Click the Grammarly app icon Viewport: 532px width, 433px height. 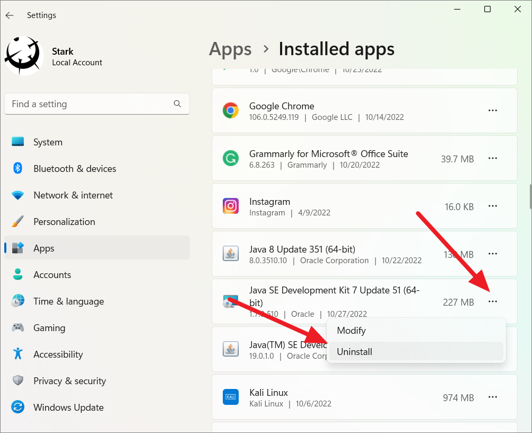click(231, 159)
